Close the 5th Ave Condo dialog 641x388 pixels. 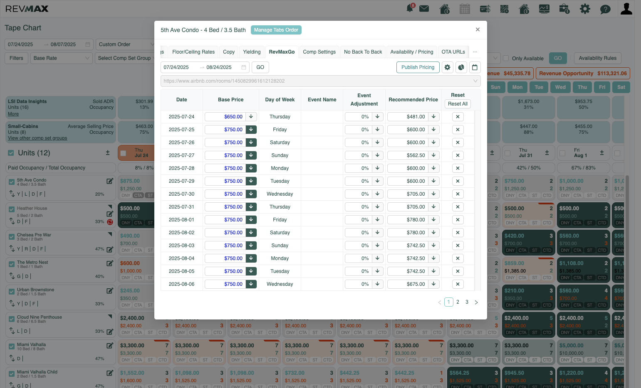[478, 29]
